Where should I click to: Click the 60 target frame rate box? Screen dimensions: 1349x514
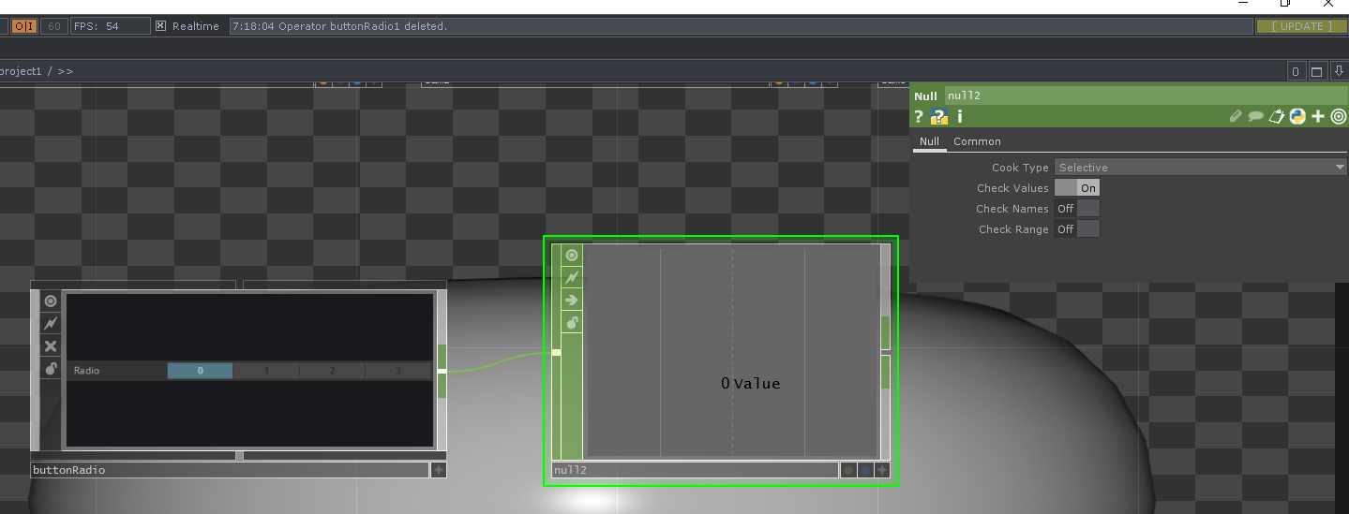pos(54,26)
